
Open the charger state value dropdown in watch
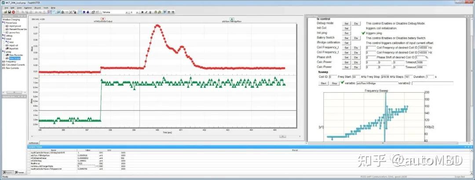(97, 166)
